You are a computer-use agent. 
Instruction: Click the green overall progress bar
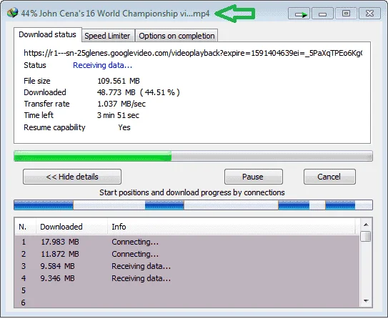[x=193, y=156]
